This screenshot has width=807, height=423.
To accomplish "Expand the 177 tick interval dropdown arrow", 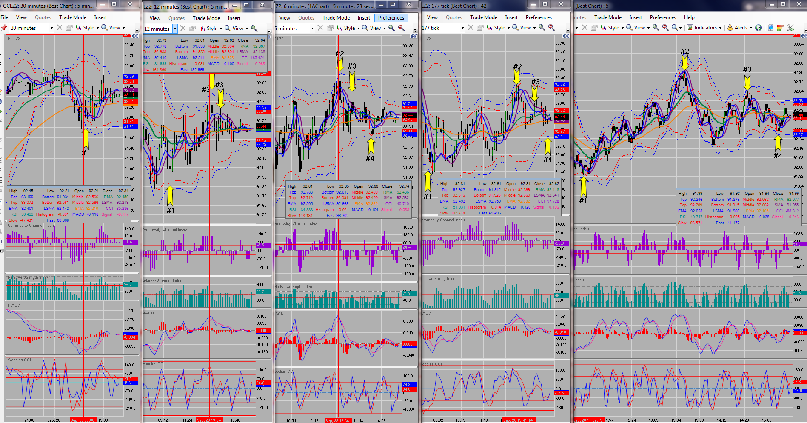I will point(462,28).
